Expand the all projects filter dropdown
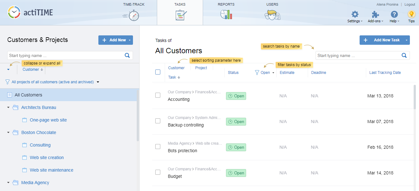Viewport: 419px width, 191px height. coord(98,82)
